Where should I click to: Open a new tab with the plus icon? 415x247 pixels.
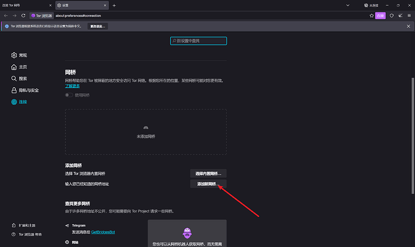point(114,5)
